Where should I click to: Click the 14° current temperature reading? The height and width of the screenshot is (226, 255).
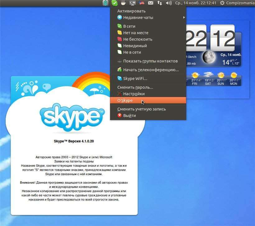[x=227, y=62]
